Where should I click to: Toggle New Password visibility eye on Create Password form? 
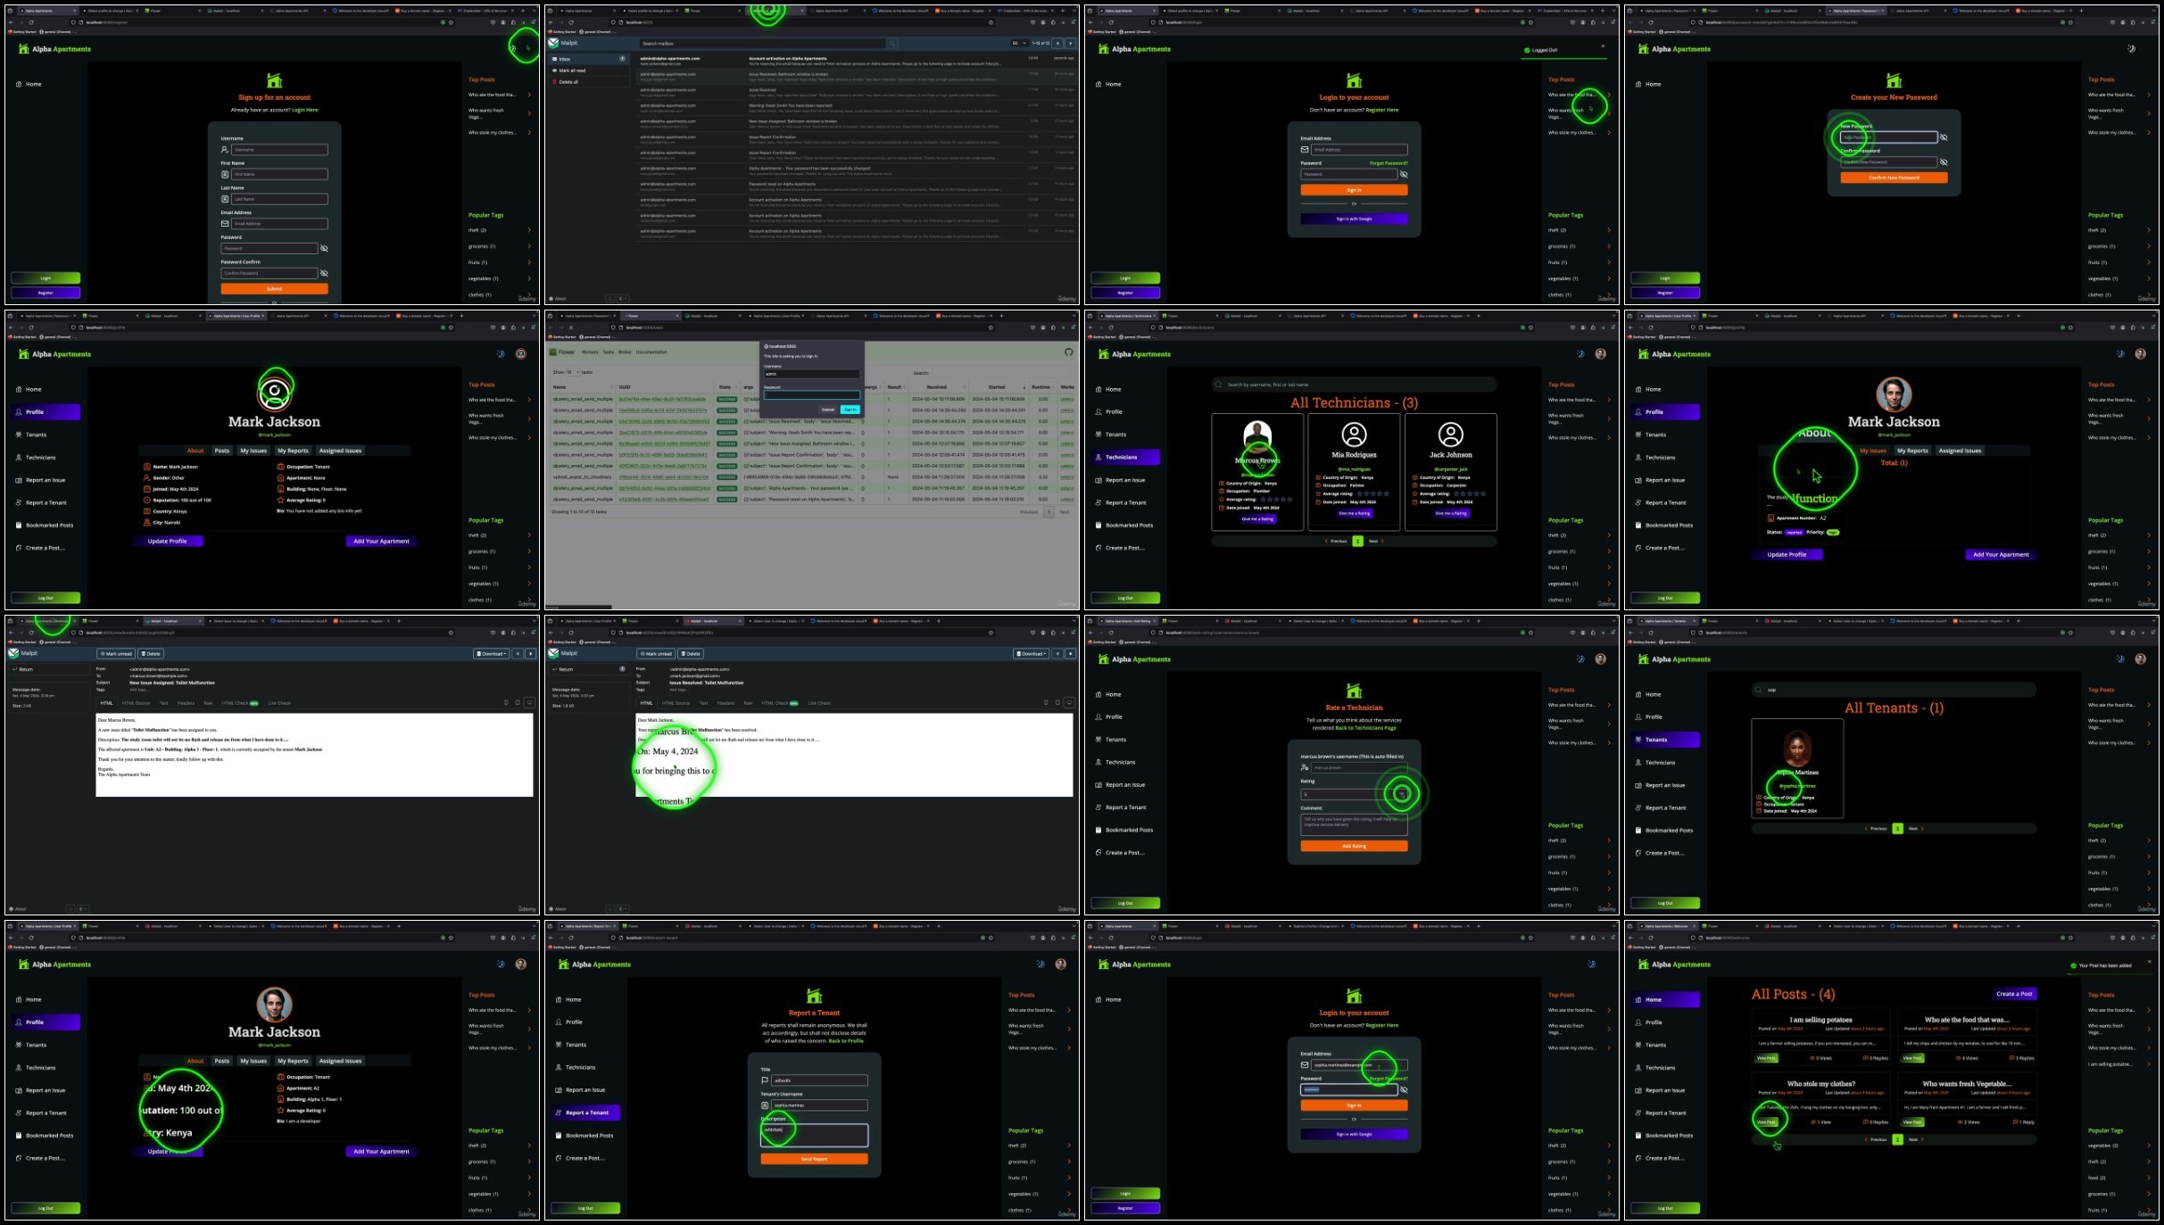click(x=1944, y=137)
